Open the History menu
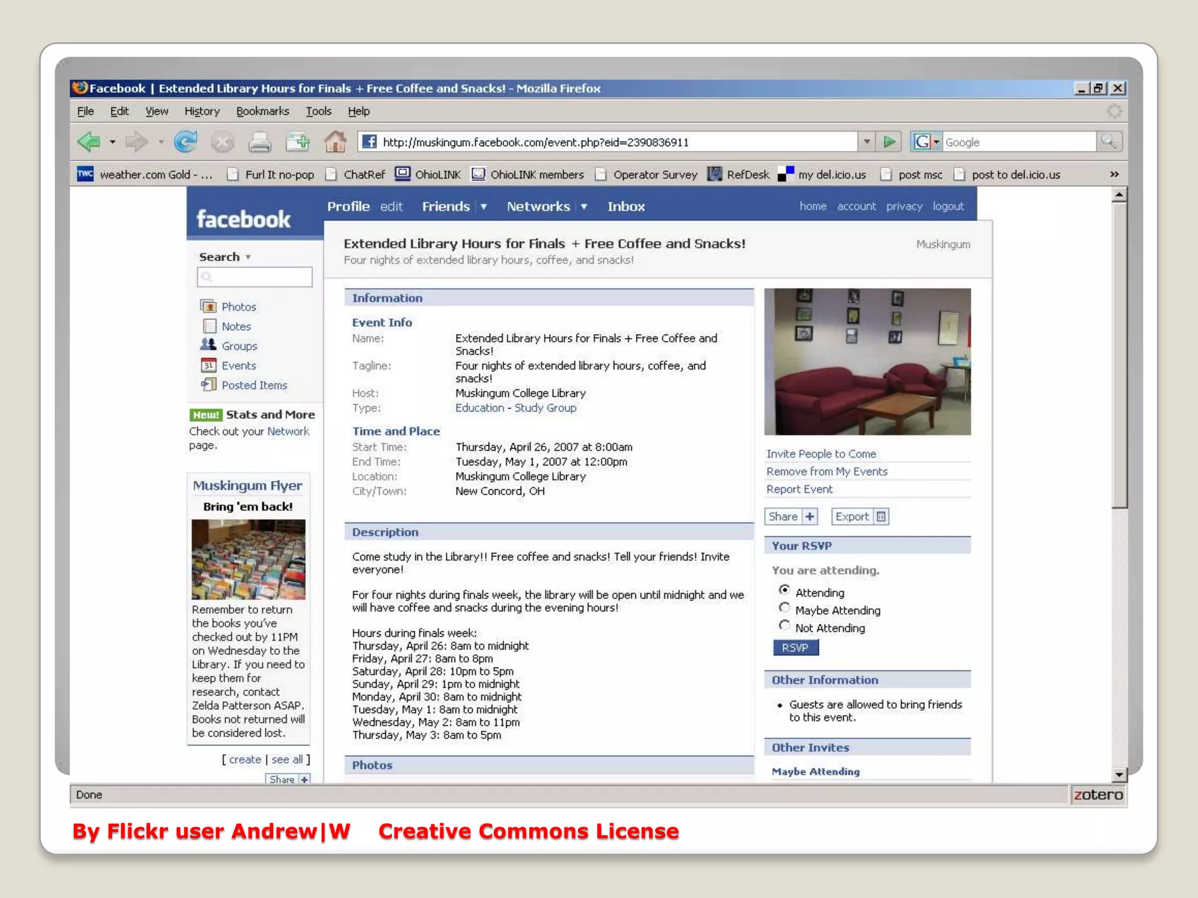This screenshot has width=1198, height=898. click(x=202, y=111)
